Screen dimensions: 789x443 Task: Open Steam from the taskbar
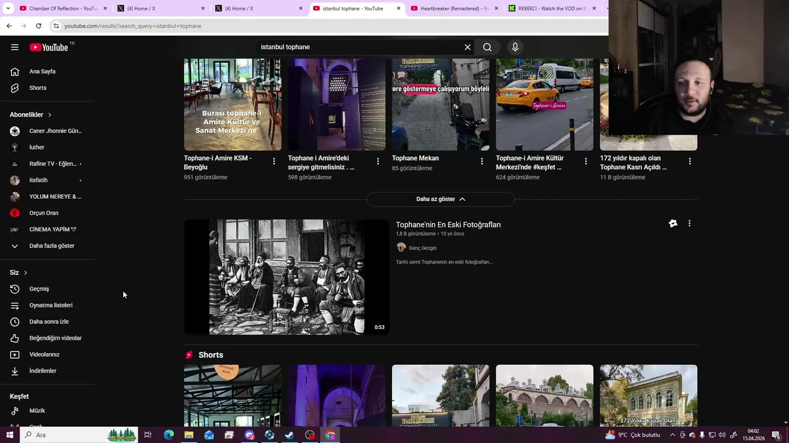(x=290, y=435)
